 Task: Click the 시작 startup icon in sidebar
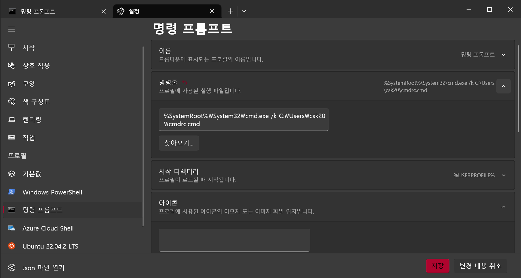11,47
